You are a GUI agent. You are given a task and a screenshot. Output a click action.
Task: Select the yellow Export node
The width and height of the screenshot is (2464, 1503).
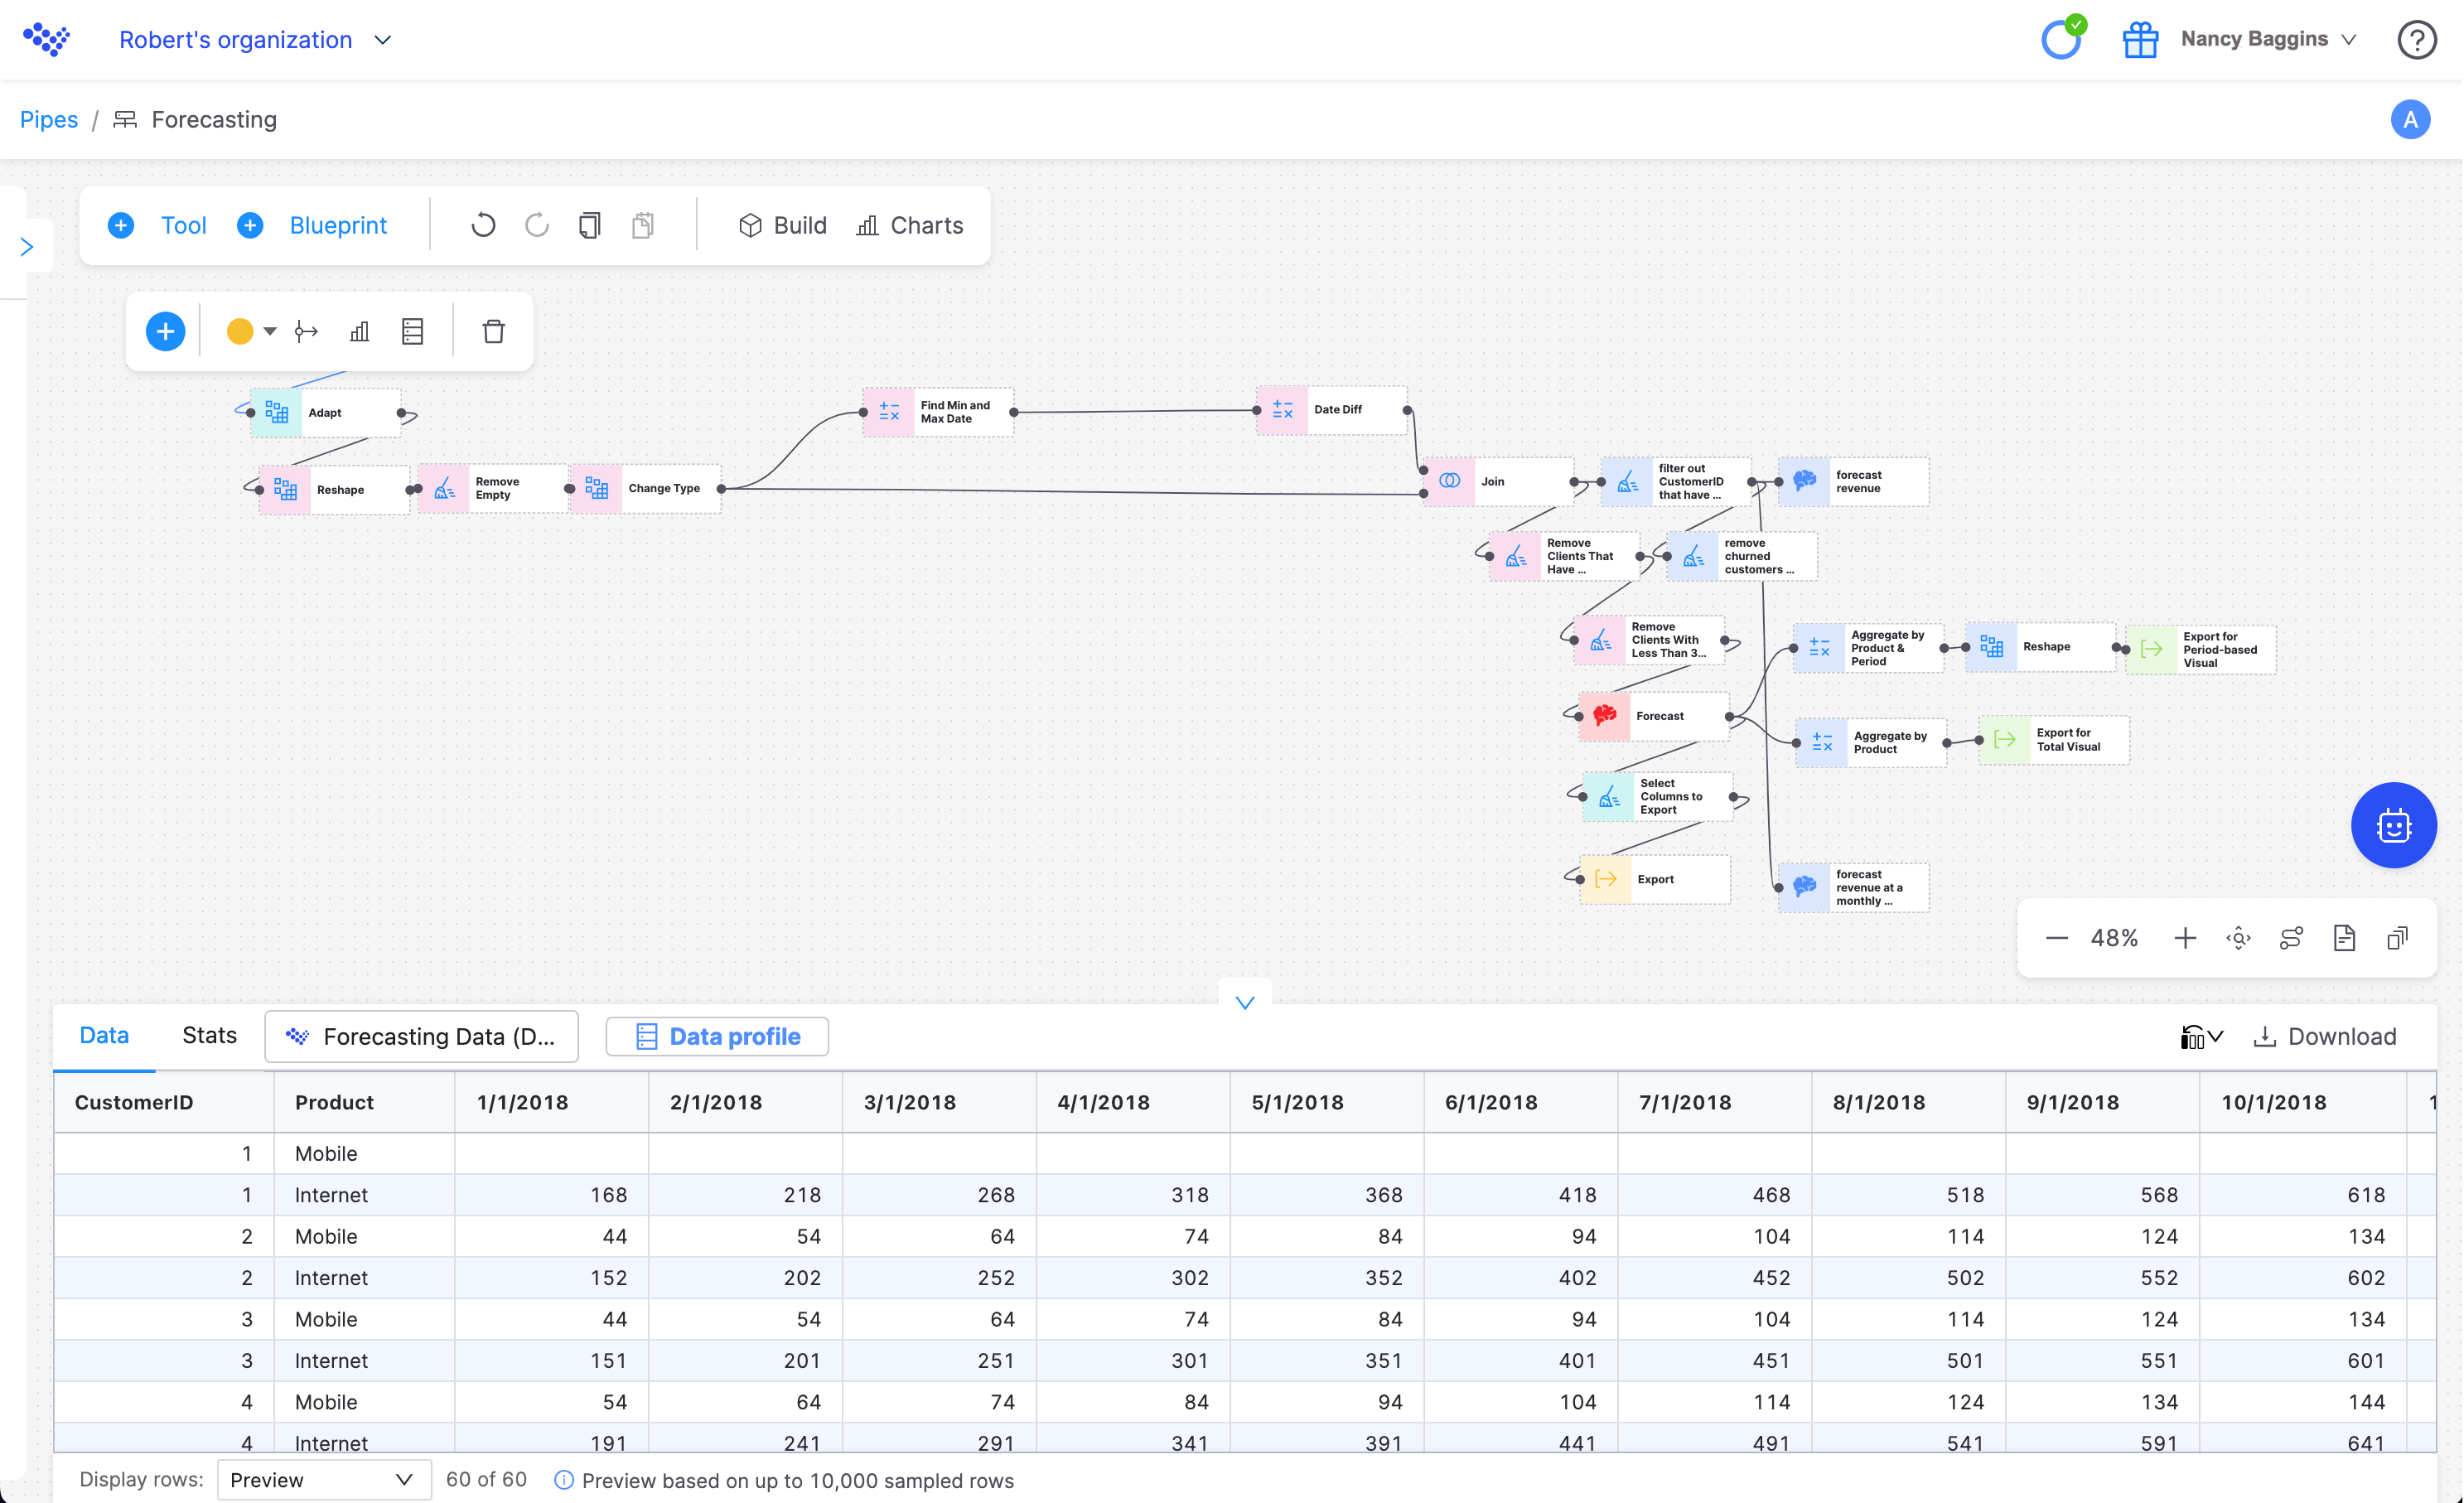pos(1654,879)
